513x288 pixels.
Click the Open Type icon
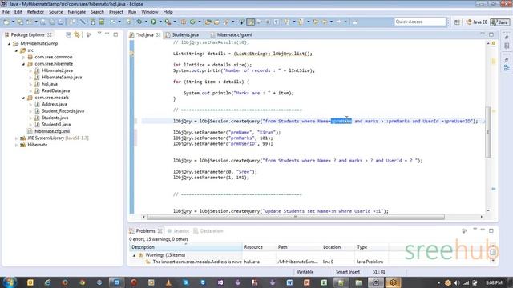coord(208,22)
